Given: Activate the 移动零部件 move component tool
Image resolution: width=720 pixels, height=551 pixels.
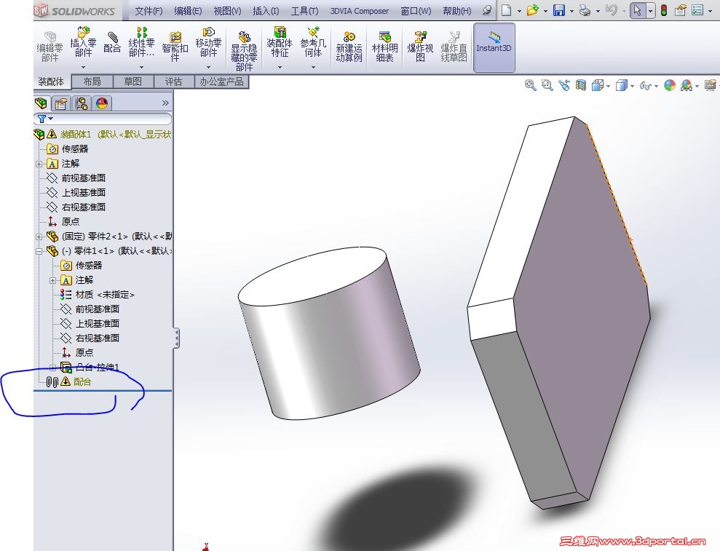Looking at the screenshot, I should (x=208, y=43).
